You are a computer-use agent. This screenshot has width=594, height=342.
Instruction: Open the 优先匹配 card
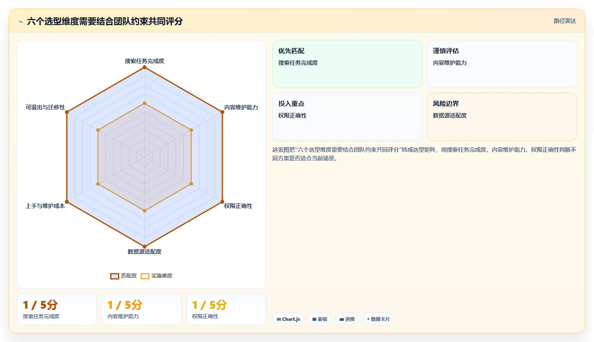(x=347, y=64)
